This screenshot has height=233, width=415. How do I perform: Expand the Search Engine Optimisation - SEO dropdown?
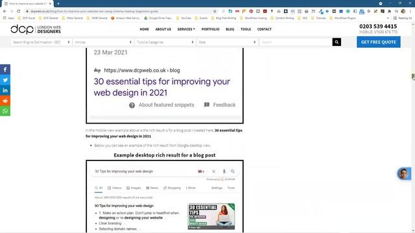(x=41, y=42)
